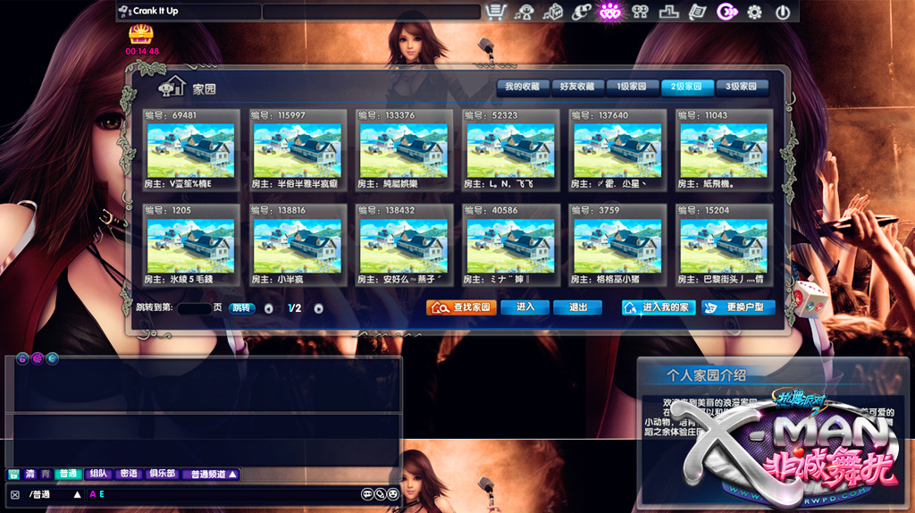Open the podium ranking icon
Image resolution: width=915 pixels, height=513 pixels.
(x=668, y=12)
